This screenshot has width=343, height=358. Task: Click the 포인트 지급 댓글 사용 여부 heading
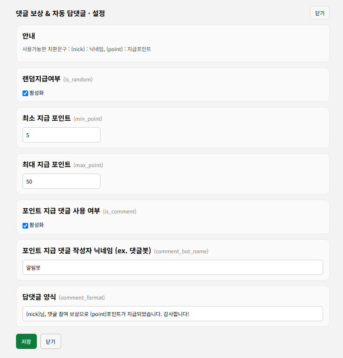61,211
